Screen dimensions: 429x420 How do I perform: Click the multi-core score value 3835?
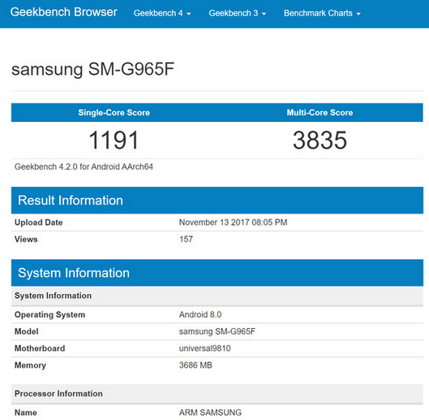tap(320, 141)
